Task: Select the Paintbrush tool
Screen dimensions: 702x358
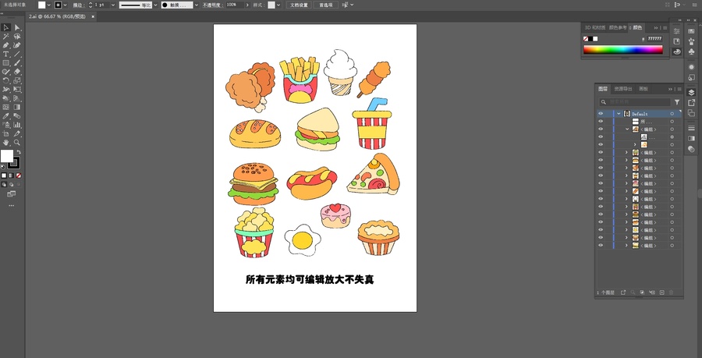Action: point(17,63)
